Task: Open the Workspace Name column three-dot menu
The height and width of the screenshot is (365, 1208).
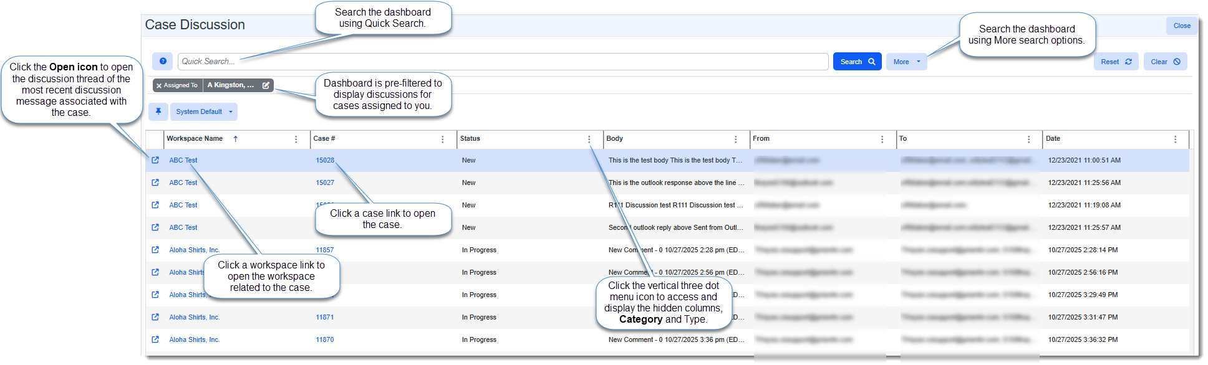Action: [x=296, y=140]
